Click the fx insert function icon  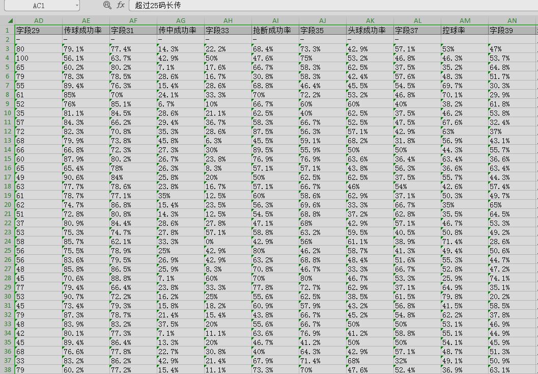point(121,5)
